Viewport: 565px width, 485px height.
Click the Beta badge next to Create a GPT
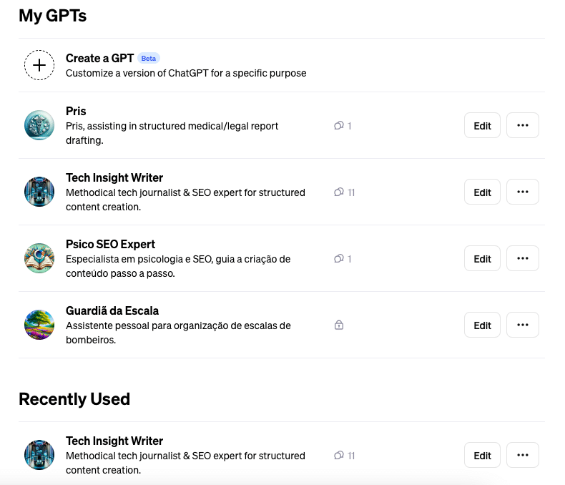point(149,59)
